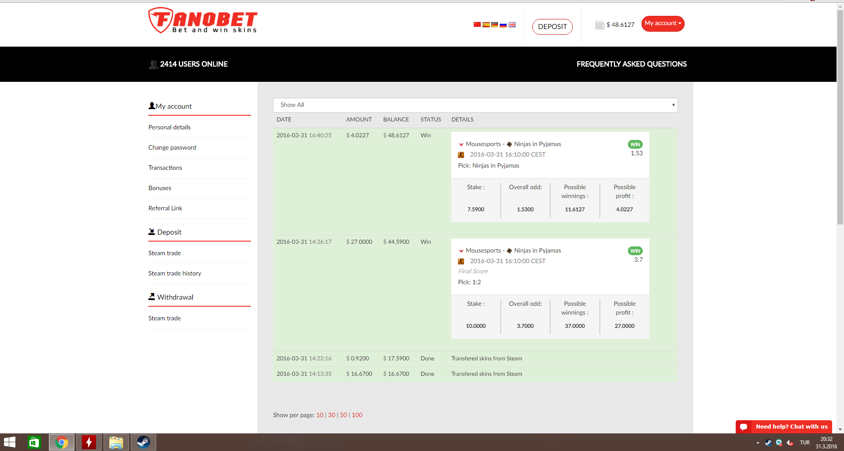
Task: Click the page vertical scrollbar thumb
Action: tap(840, 118)
